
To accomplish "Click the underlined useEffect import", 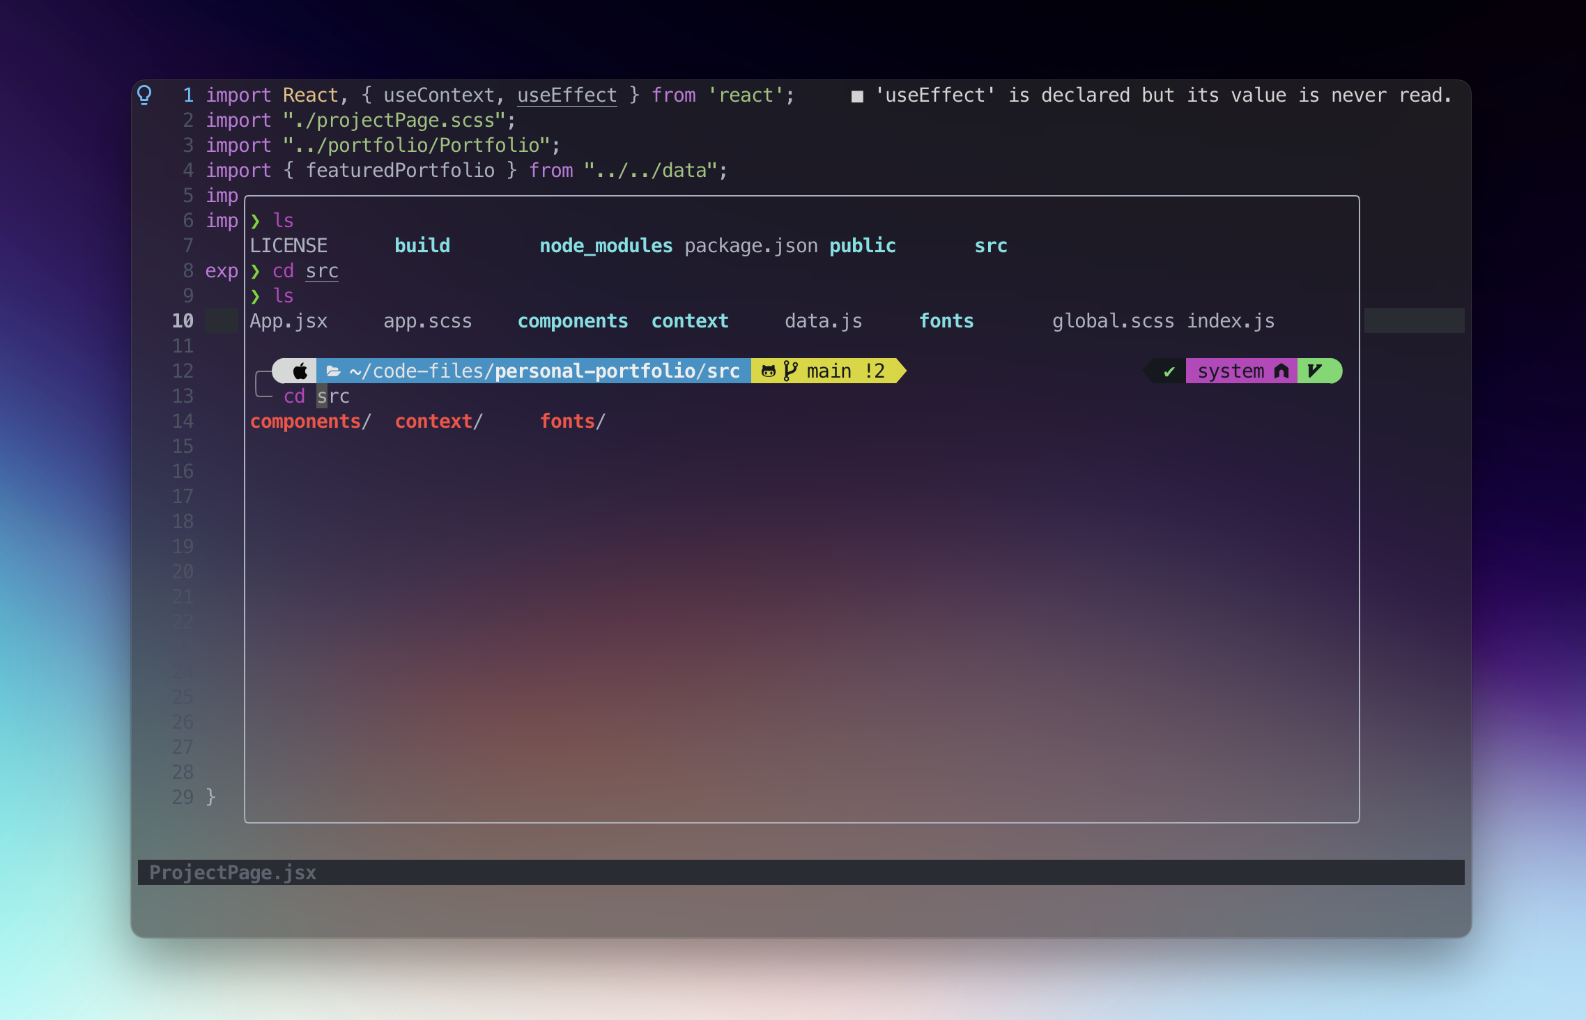I will pos(567,95).
